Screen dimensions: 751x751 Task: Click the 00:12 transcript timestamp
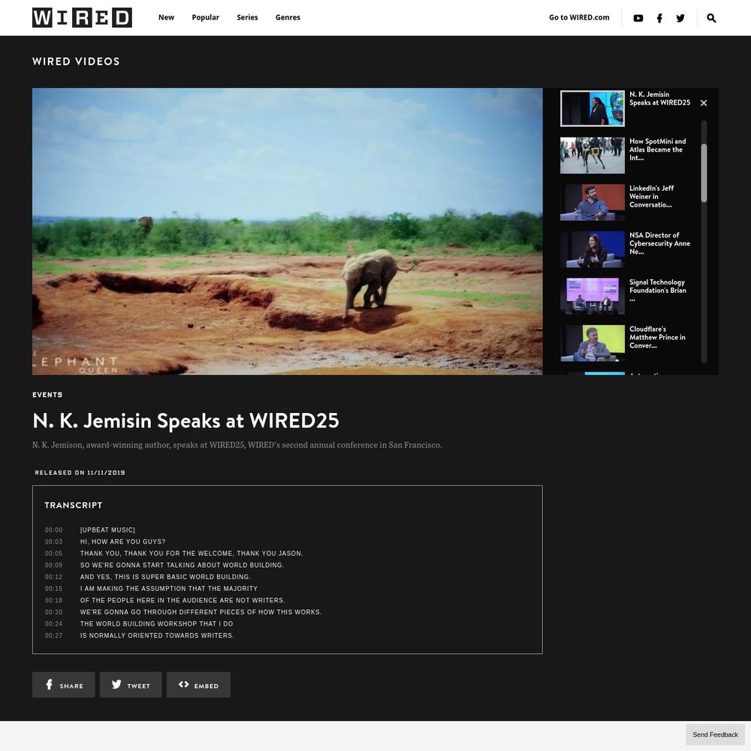pos(53,577)
